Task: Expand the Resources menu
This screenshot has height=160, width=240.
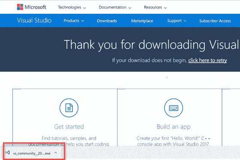Action: click(x=155, y=7)
